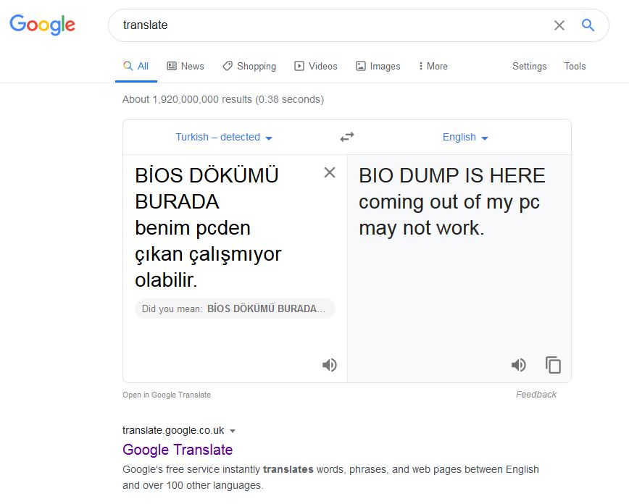Clear the Turkish source text
Image resolution: width=629 pixels, height=504 pixels.
click(x=330, y=172)
